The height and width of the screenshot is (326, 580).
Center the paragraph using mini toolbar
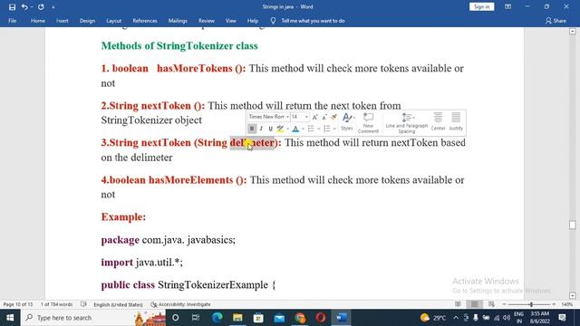click(438, 122)
